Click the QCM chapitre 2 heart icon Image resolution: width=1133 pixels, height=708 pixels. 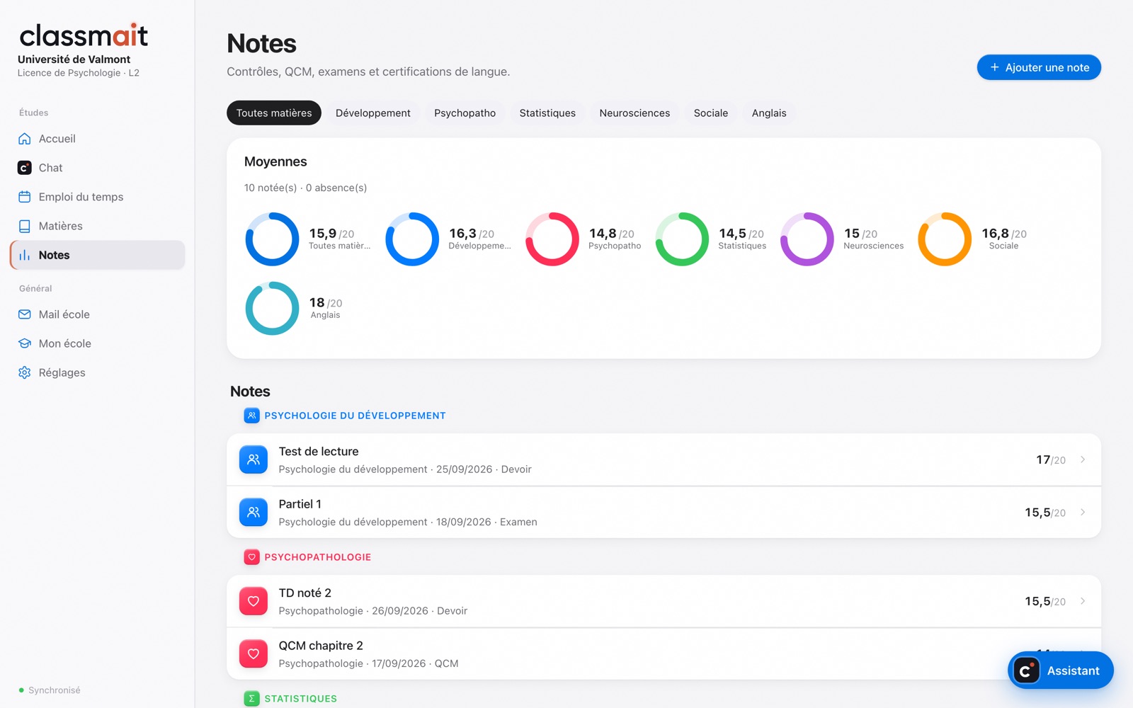tap(254, 653)
